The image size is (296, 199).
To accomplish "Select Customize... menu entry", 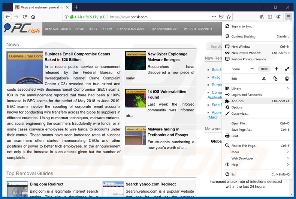I will [x=257, y=114].
